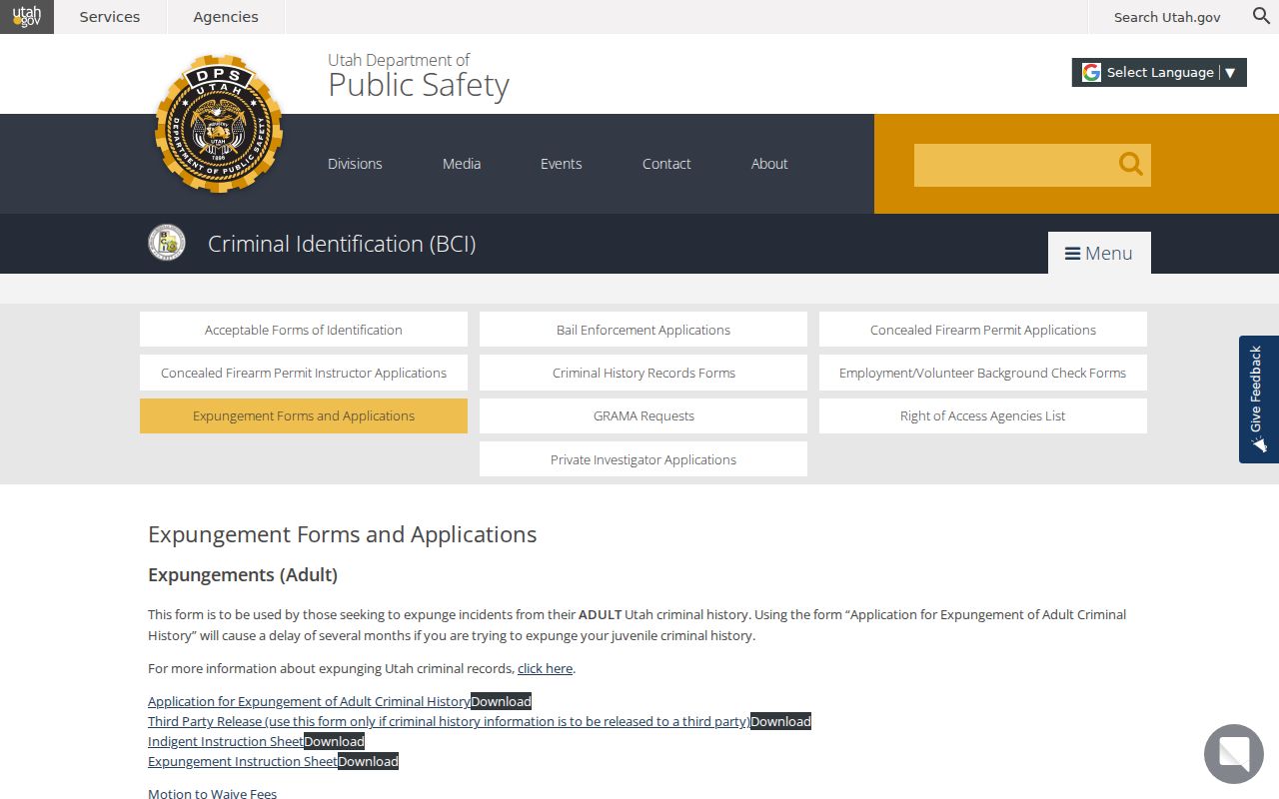Open the Select Language dropdown
Image resolution: width=1279 pixels, height=799 pixels.
tap(1159, 72)
